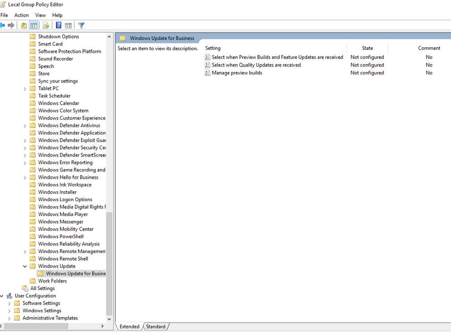Image resolution: width=451 pixels, height=332 pixels.
Task: Click the tree pane's vertical scrollbar down arrow
Action: [x=109, y=319]
